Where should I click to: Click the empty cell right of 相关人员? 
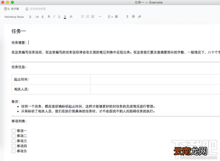click(155, 89)
